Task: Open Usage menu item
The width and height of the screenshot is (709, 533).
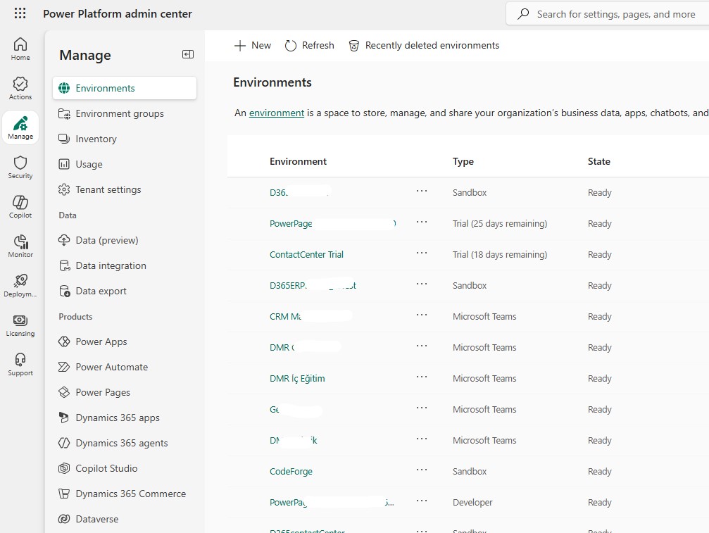Action: (x=125, y=164)
